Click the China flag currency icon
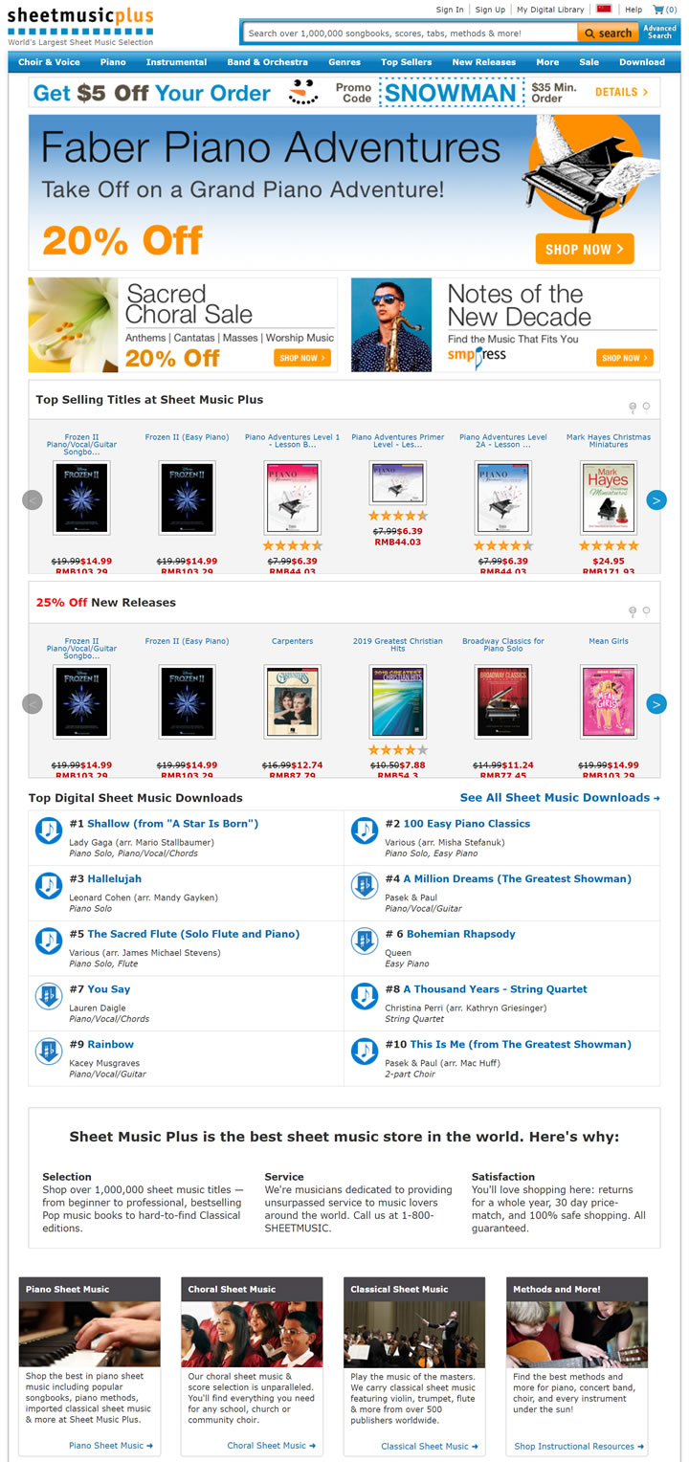The height and width of the screenshot is (1462, 689). 604,10
